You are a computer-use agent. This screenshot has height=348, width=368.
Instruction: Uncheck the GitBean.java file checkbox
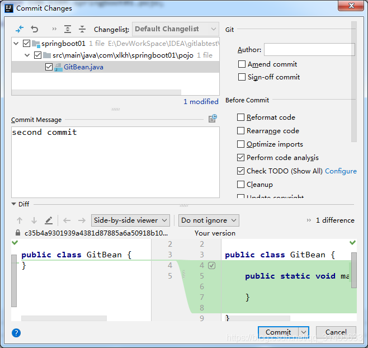point(49,67)
